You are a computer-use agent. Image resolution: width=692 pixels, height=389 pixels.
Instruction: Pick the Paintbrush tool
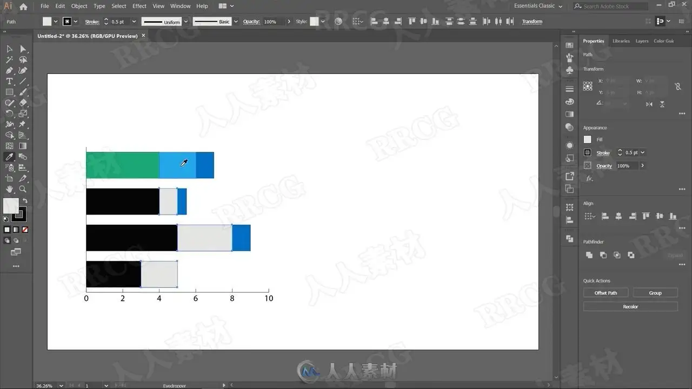[x=23, y=92]
